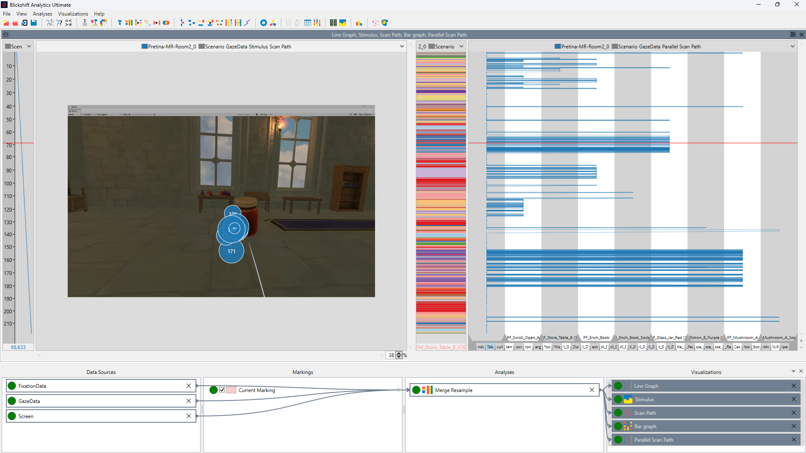
Task: Click the stimulus picture toolbar icon
Action: [x=342, y=23]
